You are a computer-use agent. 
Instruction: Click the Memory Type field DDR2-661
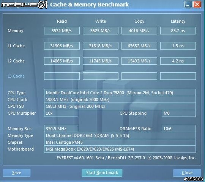pyautogui.click(x=120, y=135)
